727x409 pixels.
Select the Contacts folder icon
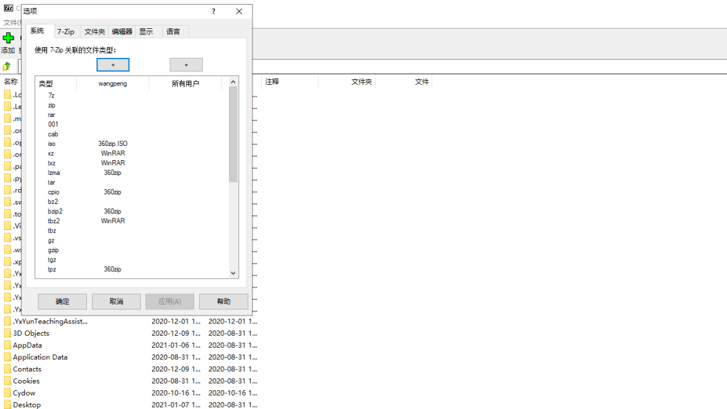click(x=7, y=369)
